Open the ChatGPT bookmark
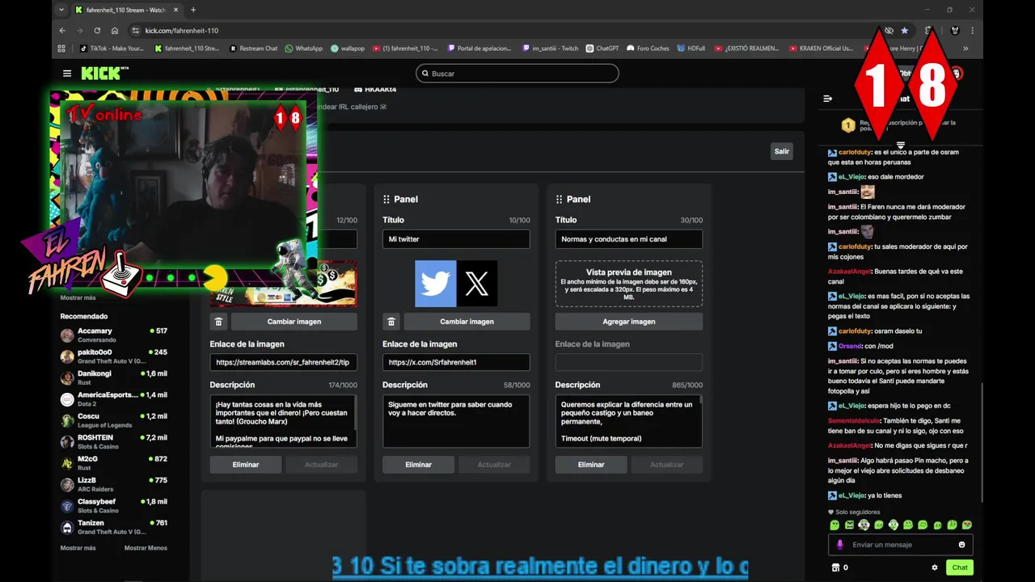The image size is (1035, 582). click(602, 48)
